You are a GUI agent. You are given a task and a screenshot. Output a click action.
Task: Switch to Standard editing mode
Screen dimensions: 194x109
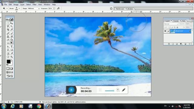click(x=8, y=68)
